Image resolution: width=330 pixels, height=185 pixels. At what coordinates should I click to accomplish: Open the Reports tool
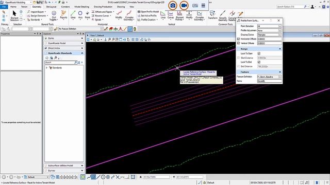tap(63, 15)
